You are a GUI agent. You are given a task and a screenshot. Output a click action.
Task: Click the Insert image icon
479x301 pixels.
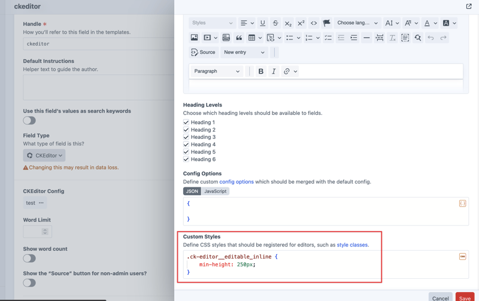tap(194, 38)
